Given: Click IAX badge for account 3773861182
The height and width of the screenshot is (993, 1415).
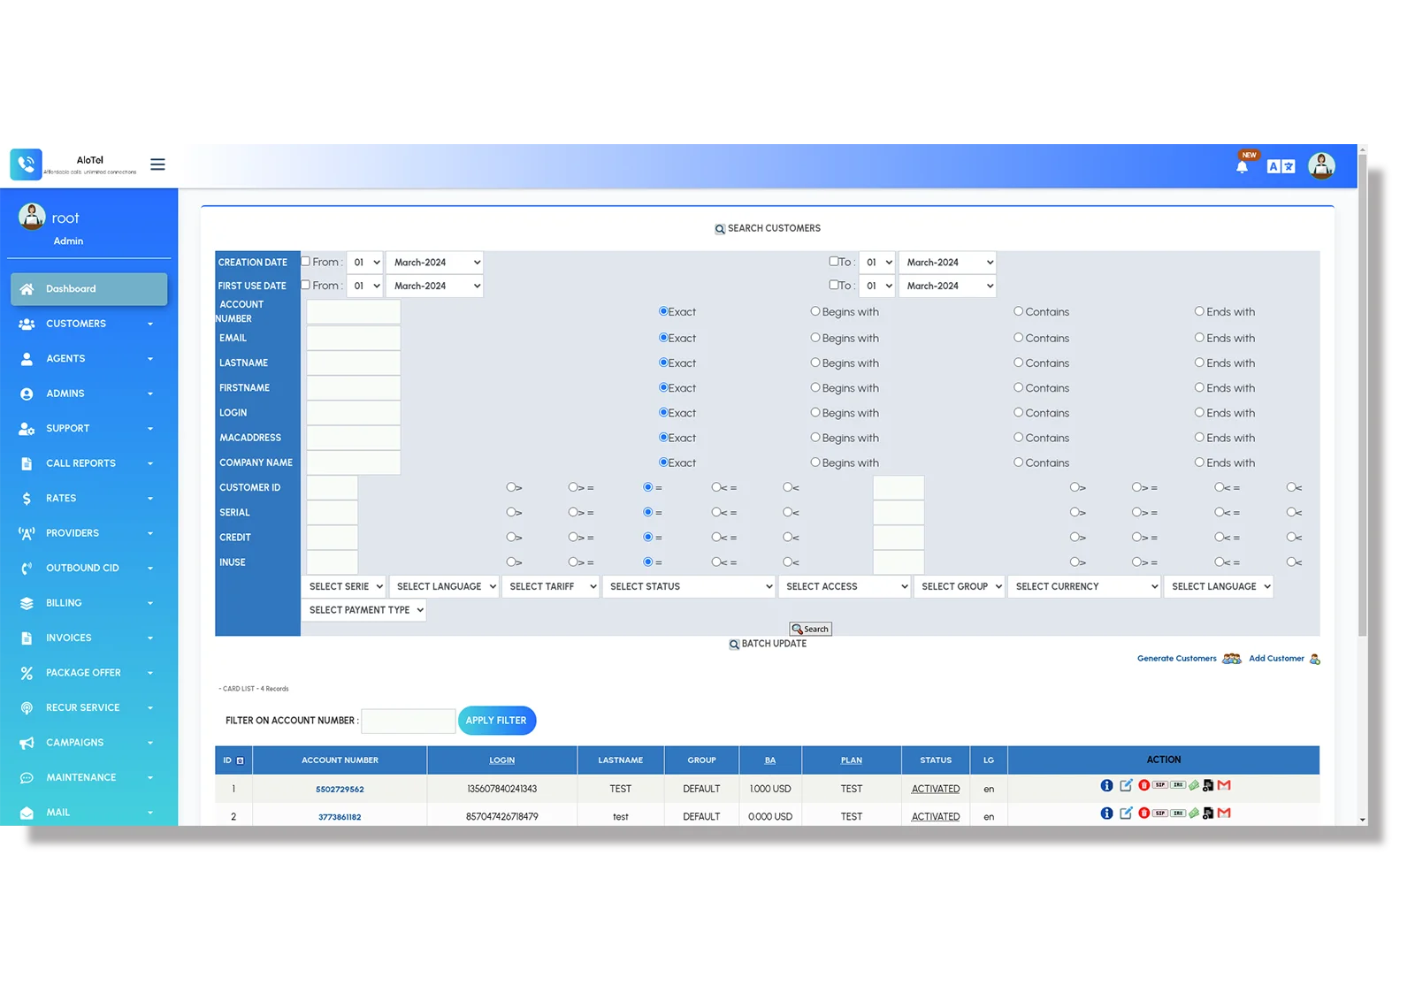Looking at the screenshot, I should [1178, 813].
